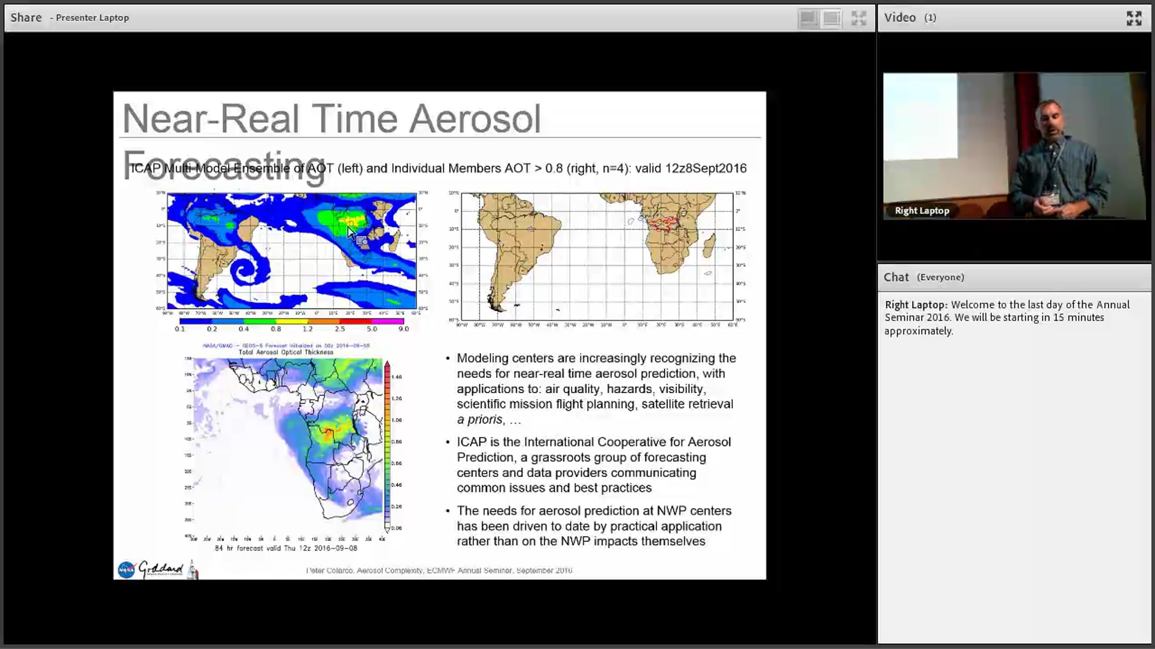
Task: Click the '- Presenter Laptop' label
Action: 90,18
